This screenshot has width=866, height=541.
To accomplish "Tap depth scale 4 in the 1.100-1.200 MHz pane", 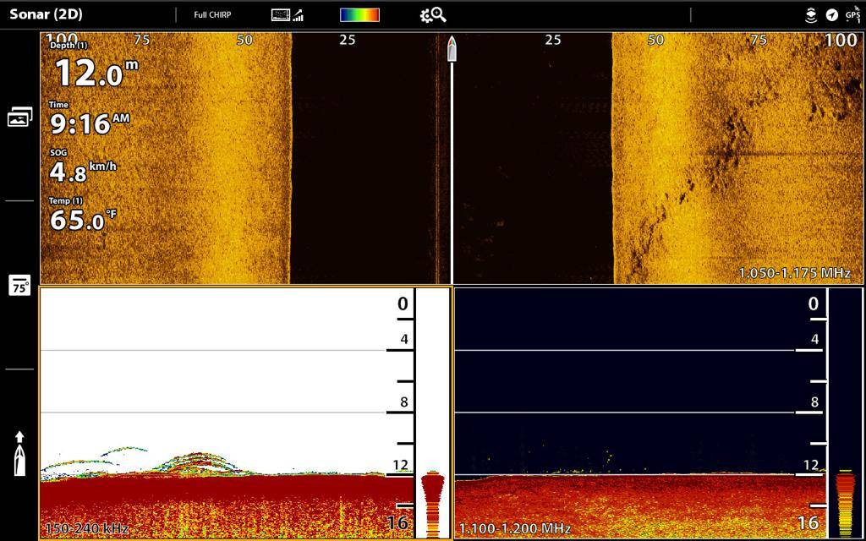I will click(814, 340).
